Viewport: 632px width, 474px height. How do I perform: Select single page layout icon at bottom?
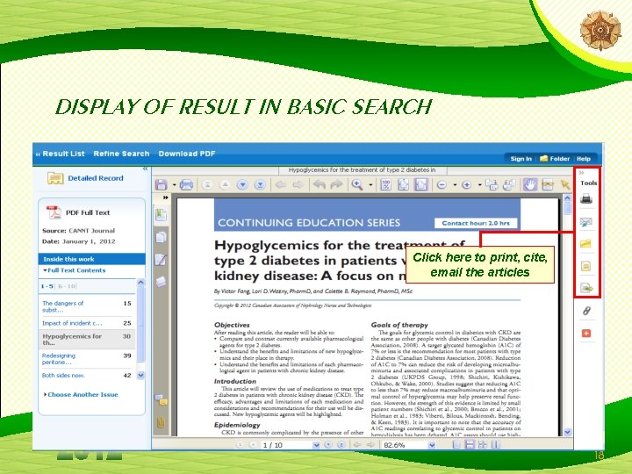click(456, 444)
